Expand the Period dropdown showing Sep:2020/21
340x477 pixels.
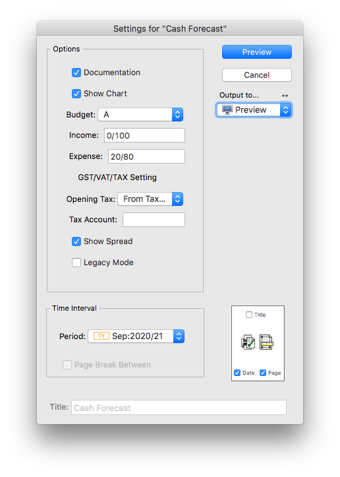pos(136,336)
